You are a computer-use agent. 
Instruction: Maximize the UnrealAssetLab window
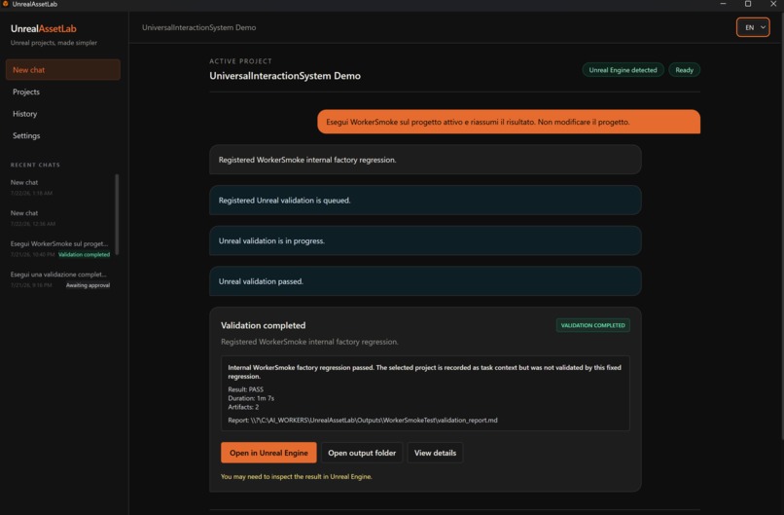[748, 4]
